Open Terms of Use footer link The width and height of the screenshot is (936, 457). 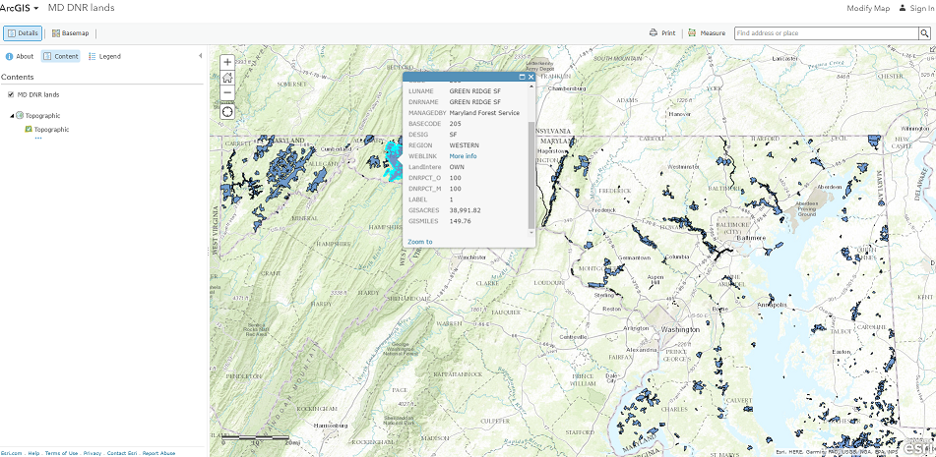[61, 453]
